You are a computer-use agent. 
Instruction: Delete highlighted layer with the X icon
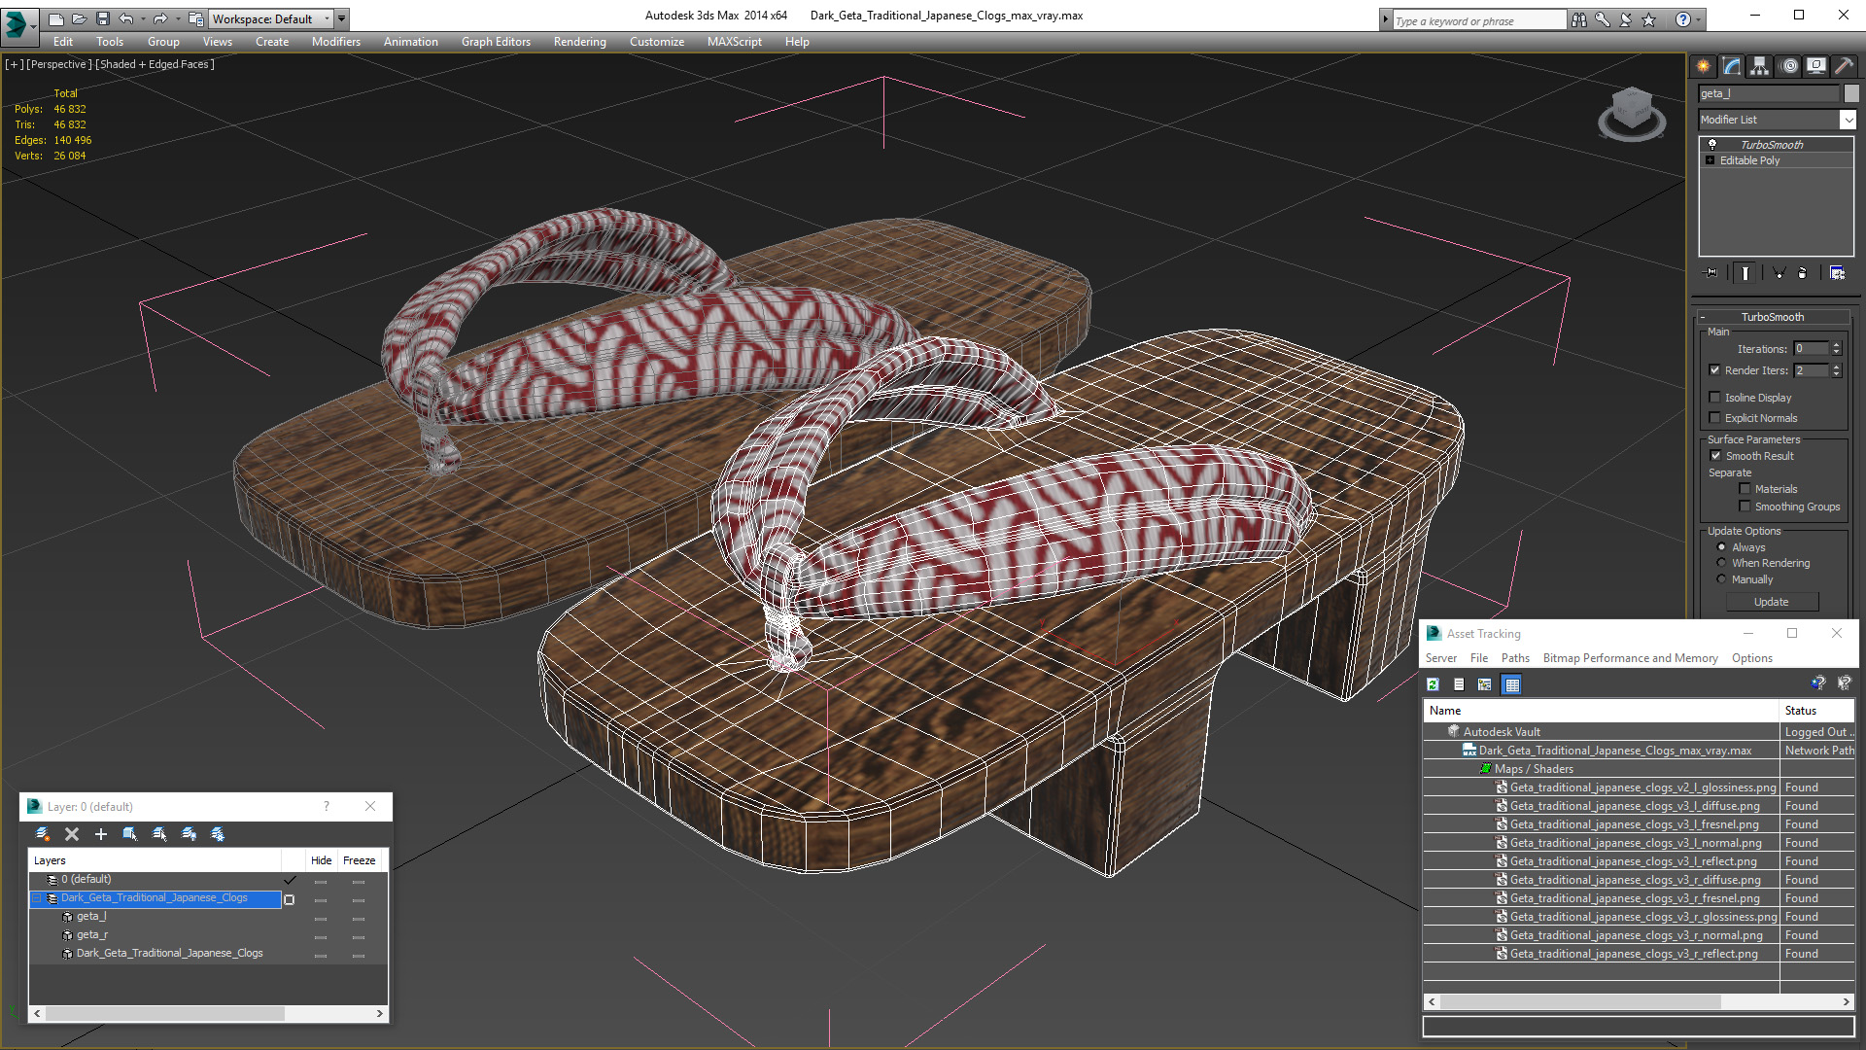[x=72, y=834]
